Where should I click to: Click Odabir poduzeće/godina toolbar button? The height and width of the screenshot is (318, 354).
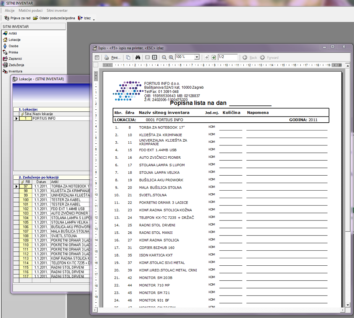click(54, 18)
